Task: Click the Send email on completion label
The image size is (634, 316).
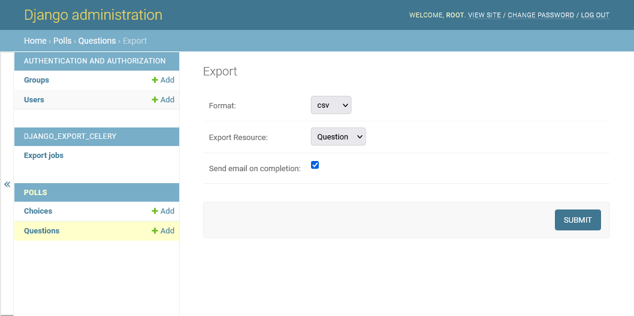Action: 255,169
